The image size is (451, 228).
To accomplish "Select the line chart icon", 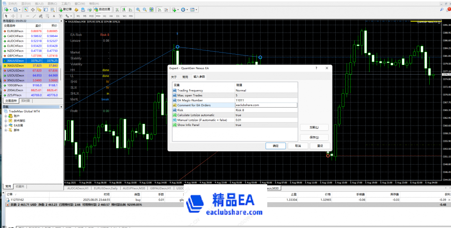I will [130, 10].
